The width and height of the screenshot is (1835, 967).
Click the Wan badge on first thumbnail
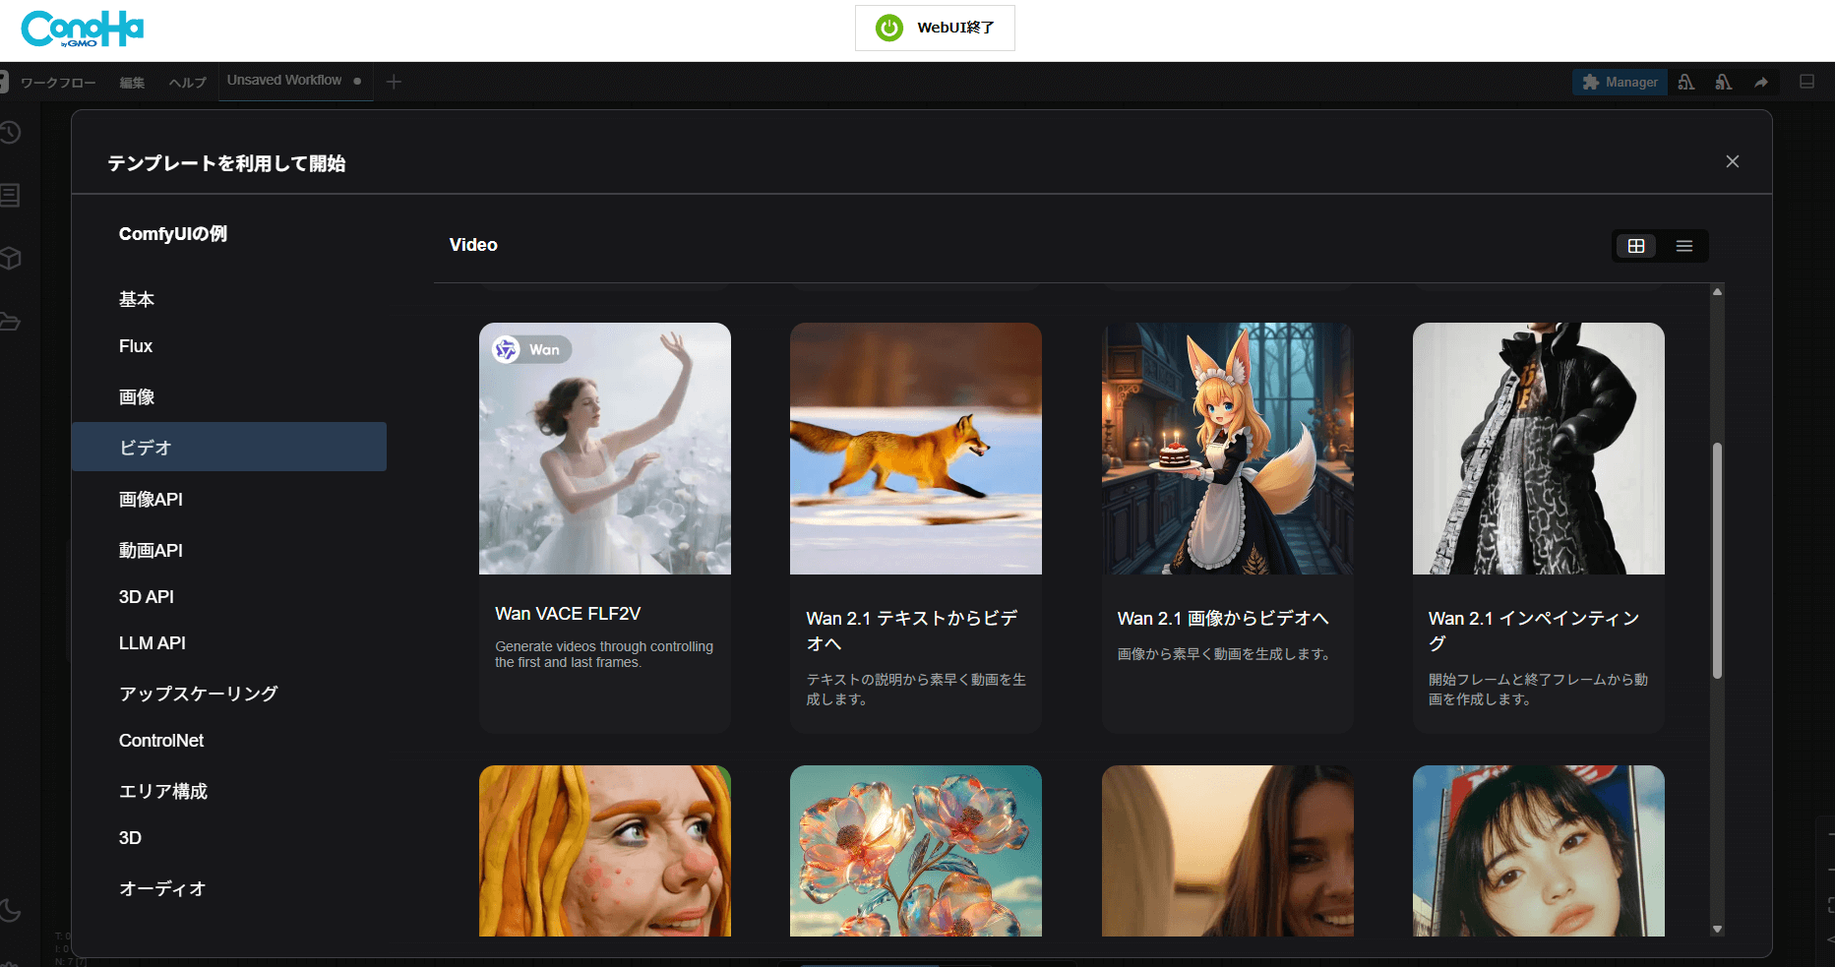tap(531, 349)
